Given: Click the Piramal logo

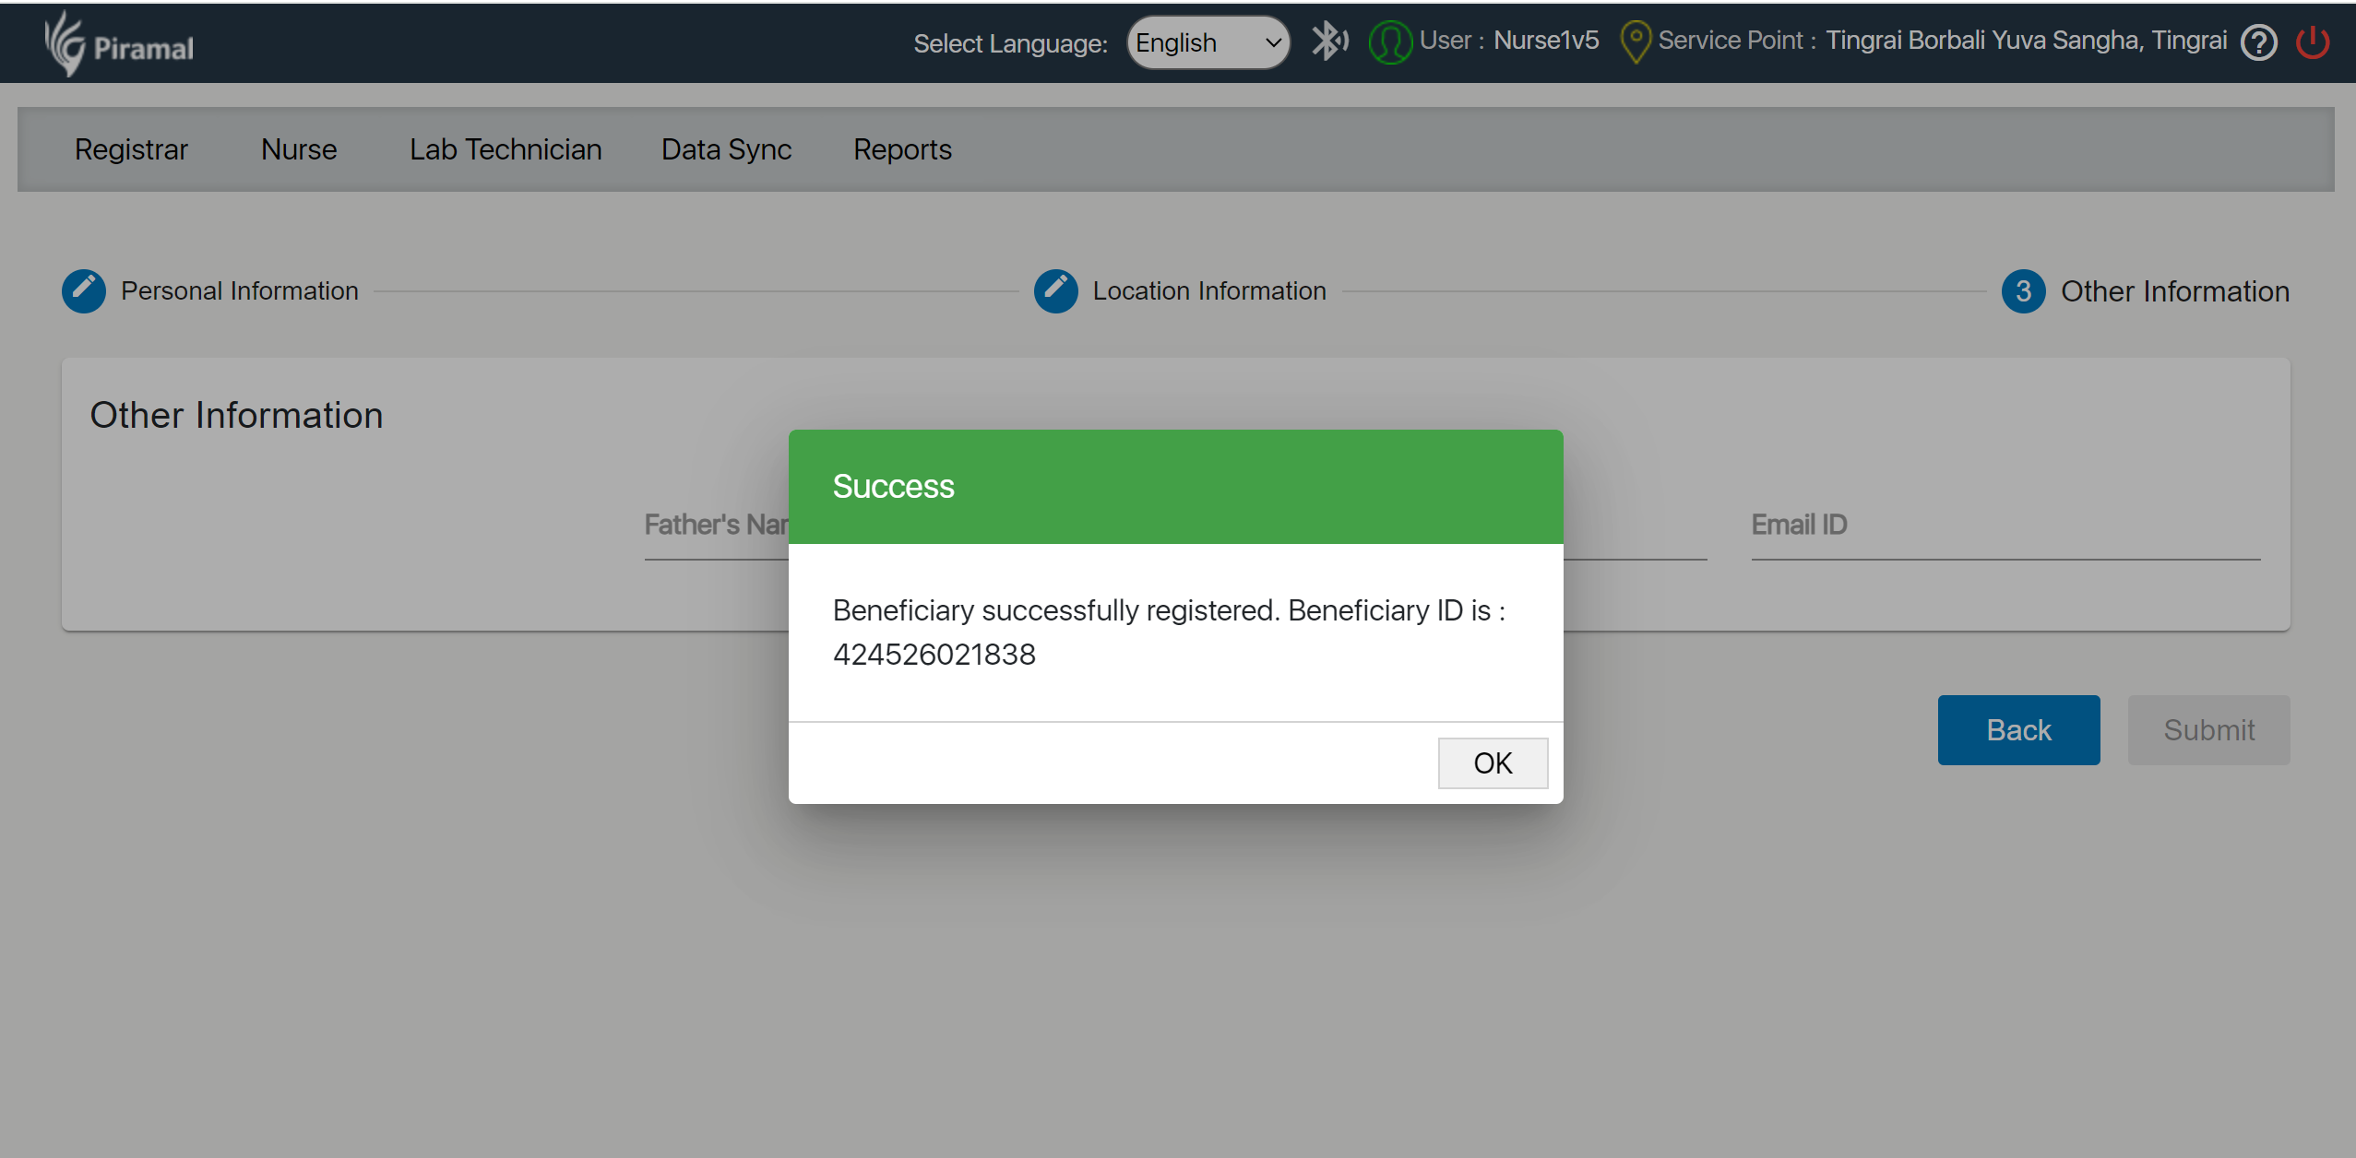Looking at the screenshot, I should (x=119, y=43).
